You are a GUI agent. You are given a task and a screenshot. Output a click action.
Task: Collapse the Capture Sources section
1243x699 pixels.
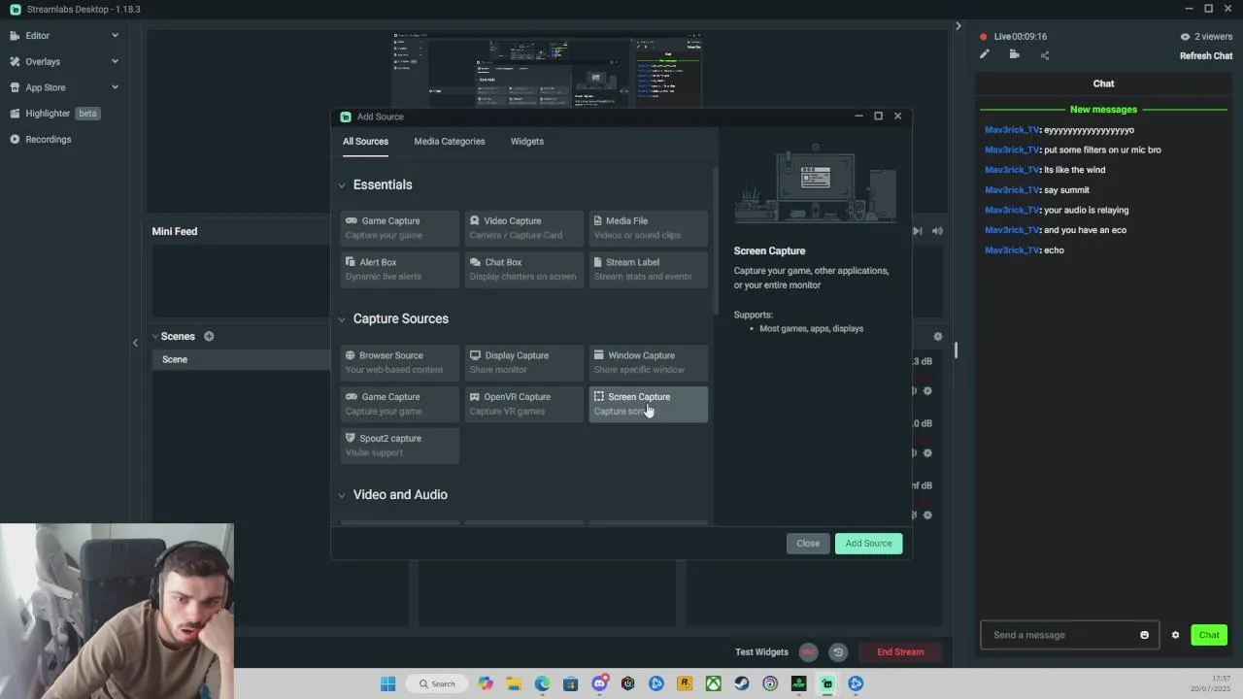pos(342,319)
